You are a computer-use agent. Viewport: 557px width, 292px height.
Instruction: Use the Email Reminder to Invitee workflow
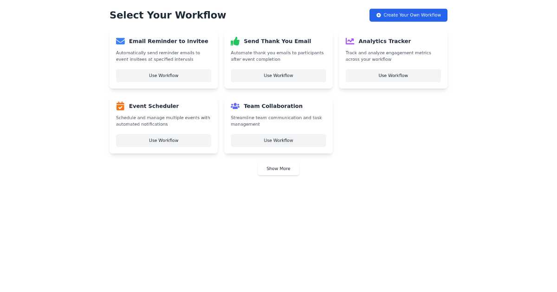163,76
